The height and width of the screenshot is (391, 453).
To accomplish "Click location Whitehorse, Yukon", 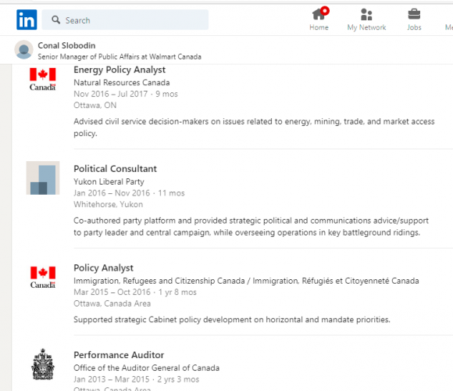I will [x=109, y=204].
